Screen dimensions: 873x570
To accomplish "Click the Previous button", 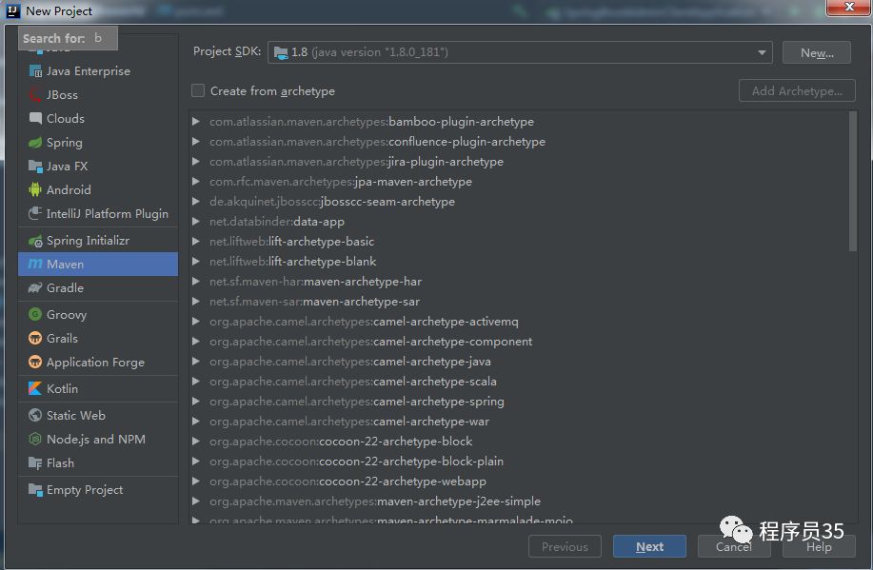I will (x=565, y=546).
